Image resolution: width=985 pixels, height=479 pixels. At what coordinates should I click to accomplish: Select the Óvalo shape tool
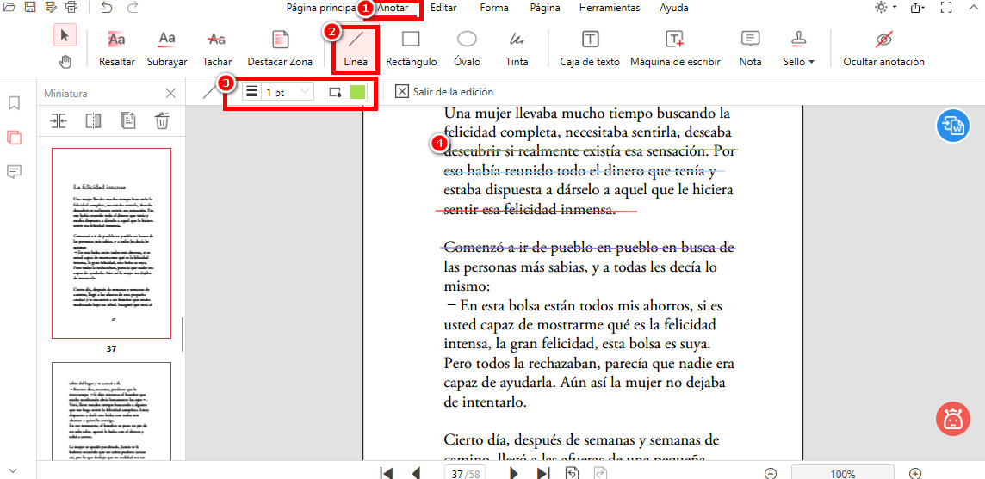pos(467,49)
